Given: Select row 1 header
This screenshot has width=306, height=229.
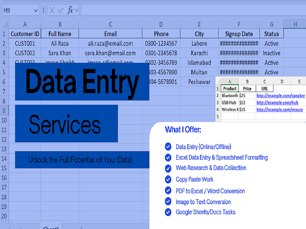Looking at the screenshot, I should [x=4, y=34].
